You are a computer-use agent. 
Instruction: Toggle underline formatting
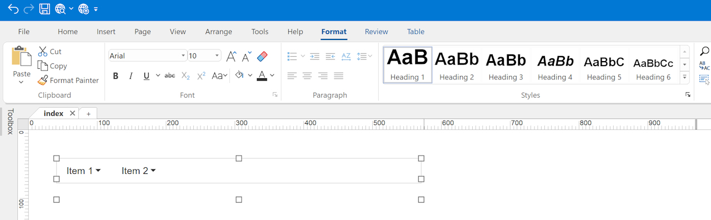coord(147,76)
